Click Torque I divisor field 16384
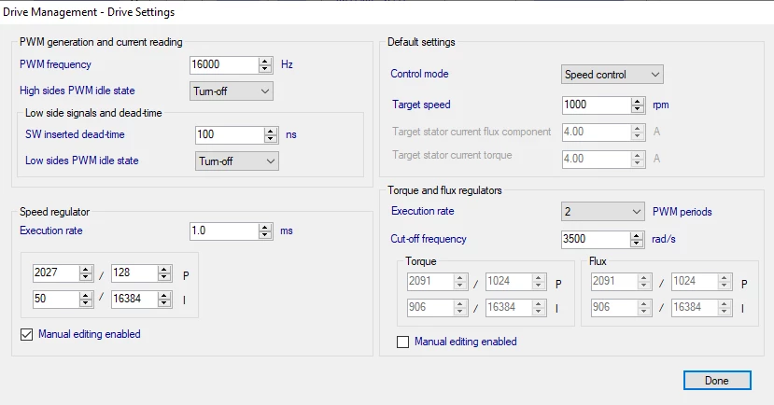Screen dimensions: 774x405 click(509, 307)
